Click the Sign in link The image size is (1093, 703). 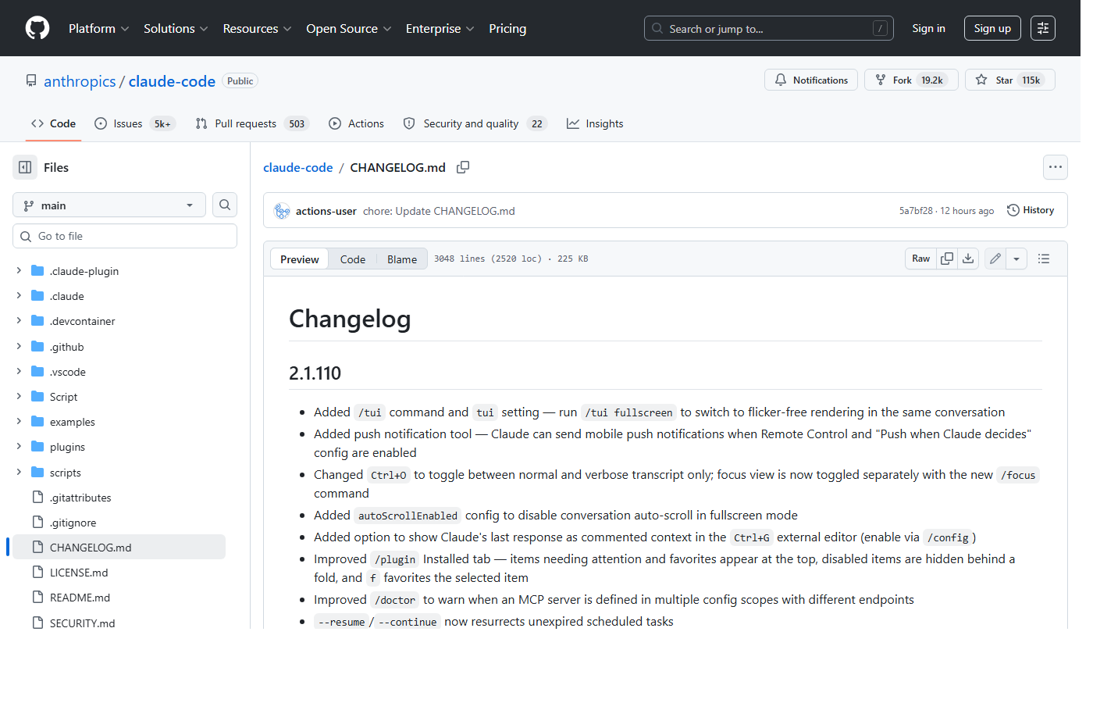(x=928, y=28)
